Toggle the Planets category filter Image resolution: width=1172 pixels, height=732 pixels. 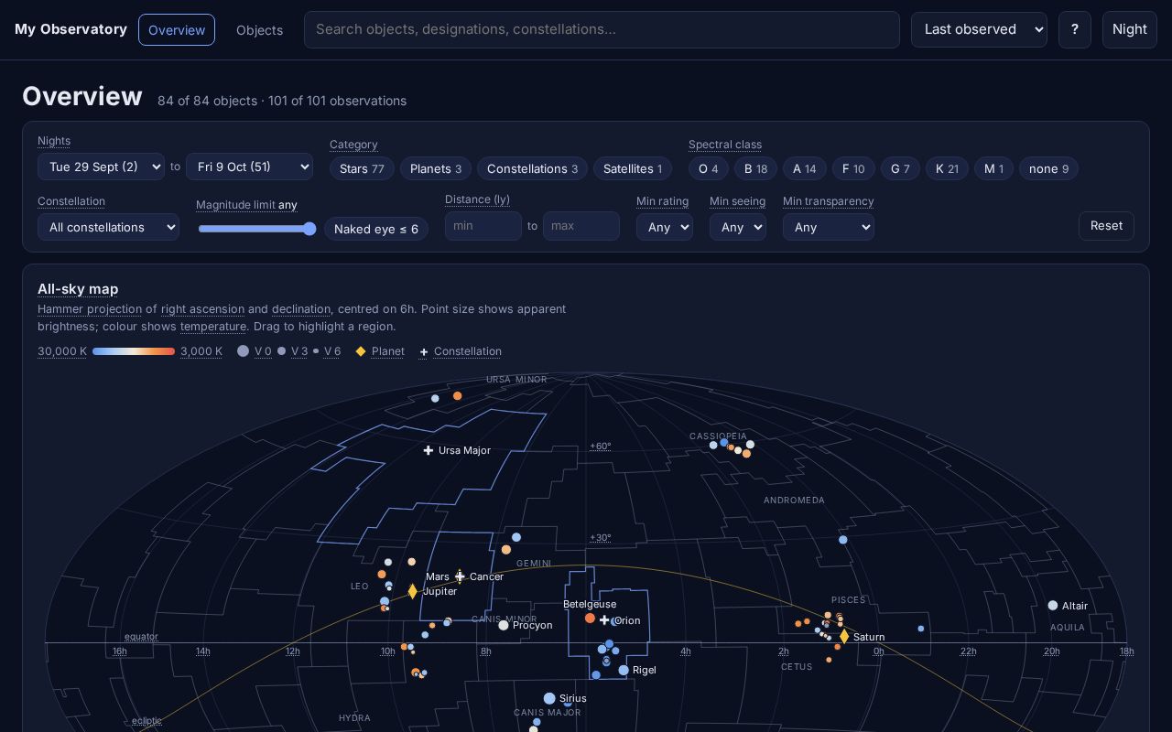click(x=436, y=168)
